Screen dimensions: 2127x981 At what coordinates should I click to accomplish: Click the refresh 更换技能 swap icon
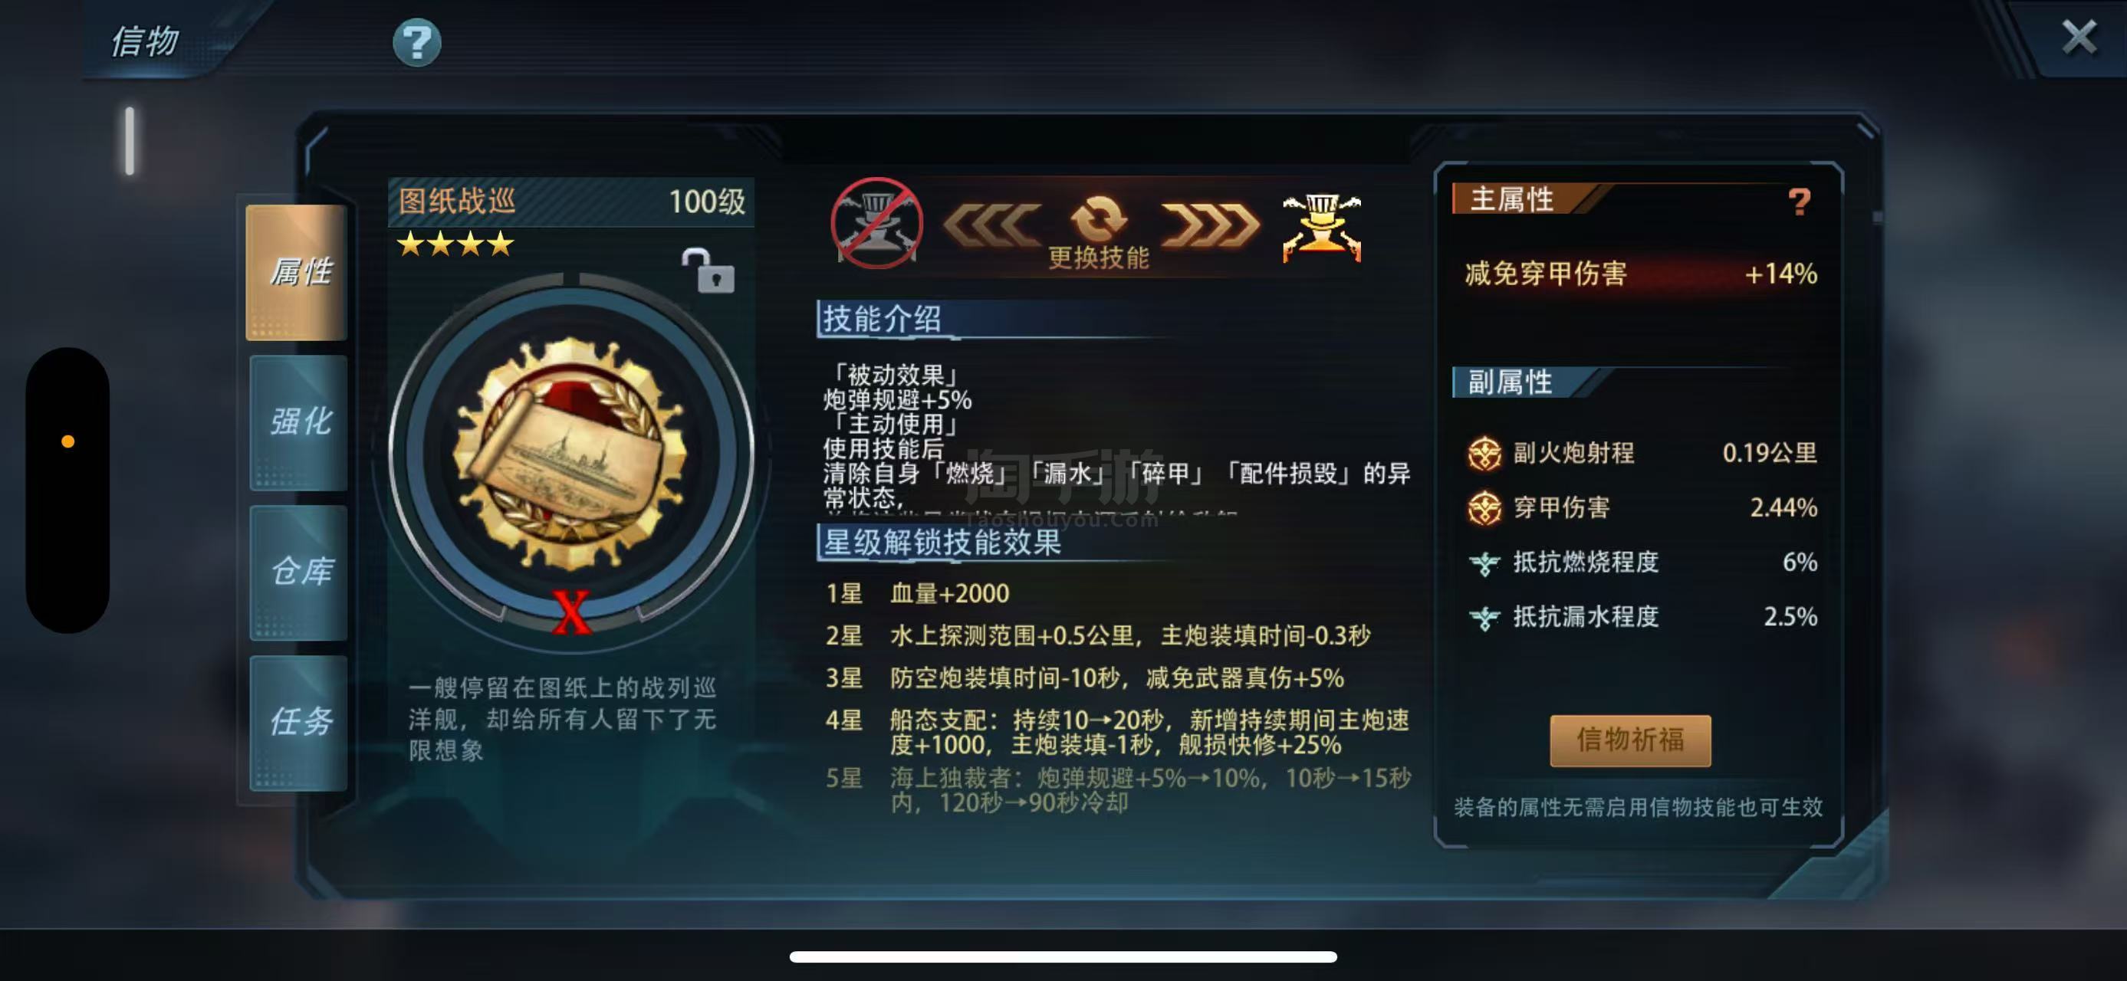point(1098,218)
